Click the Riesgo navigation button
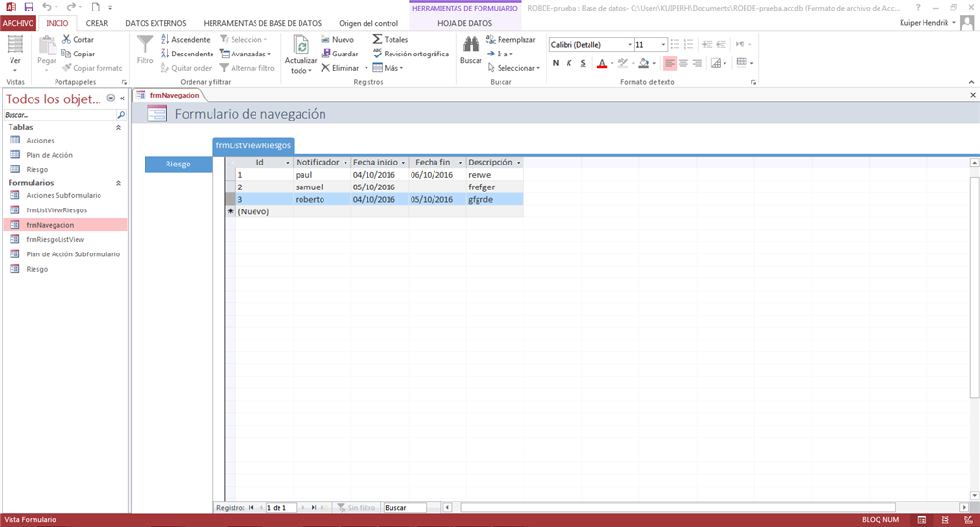Image resolution: width=980 pixels, height=527 pixels. (x=178, y=165)
